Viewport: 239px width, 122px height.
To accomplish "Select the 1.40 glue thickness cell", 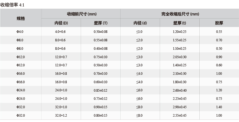I will (219, 107).
